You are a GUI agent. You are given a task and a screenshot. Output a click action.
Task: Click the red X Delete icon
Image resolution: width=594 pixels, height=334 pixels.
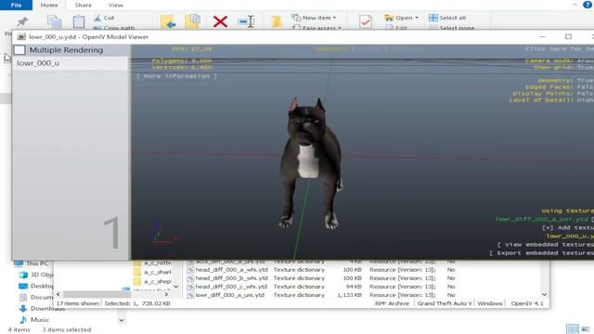coord(220,21)
